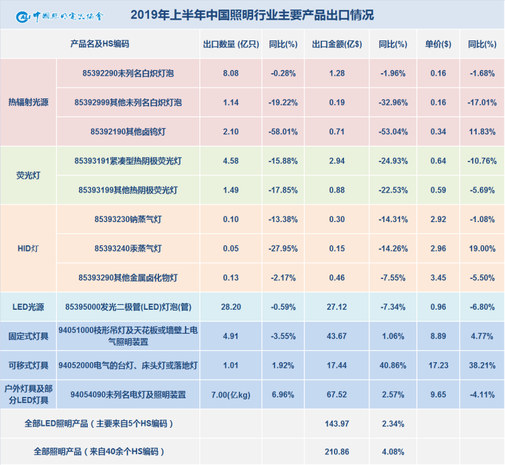Click the 可移式灯具 category label
Image resolution: width=505 pixels, height=465 pixels.
(30, 365)
